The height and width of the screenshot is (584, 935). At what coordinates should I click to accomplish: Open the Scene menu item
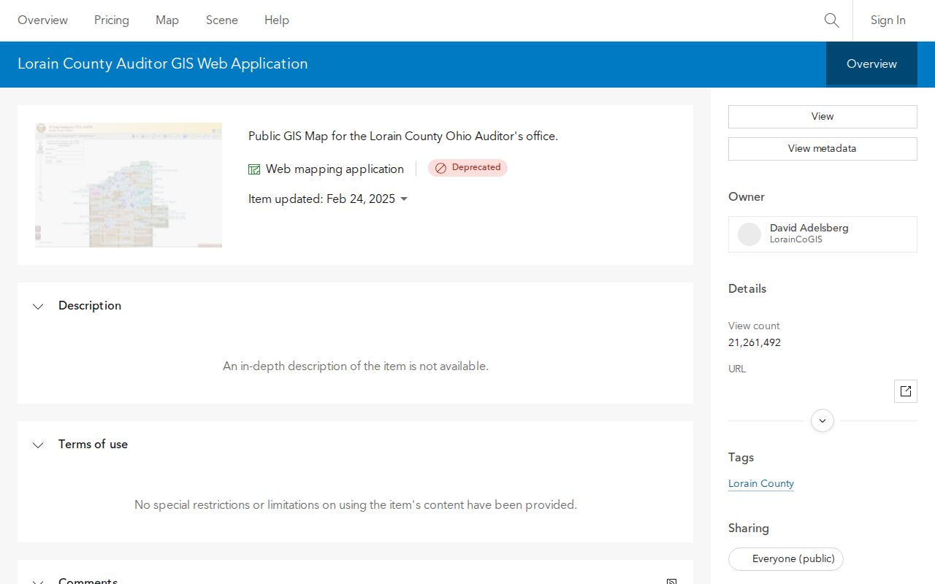click(222, 20)
